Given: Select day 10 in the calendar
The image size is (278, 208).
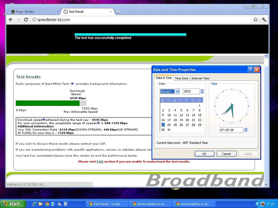Looking at the screenshot, I should [x=169, y=115].
